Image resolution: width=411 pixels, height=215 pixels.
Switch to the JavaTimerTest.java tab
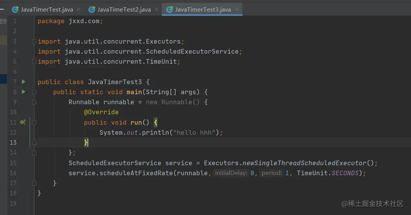(47, 10)
